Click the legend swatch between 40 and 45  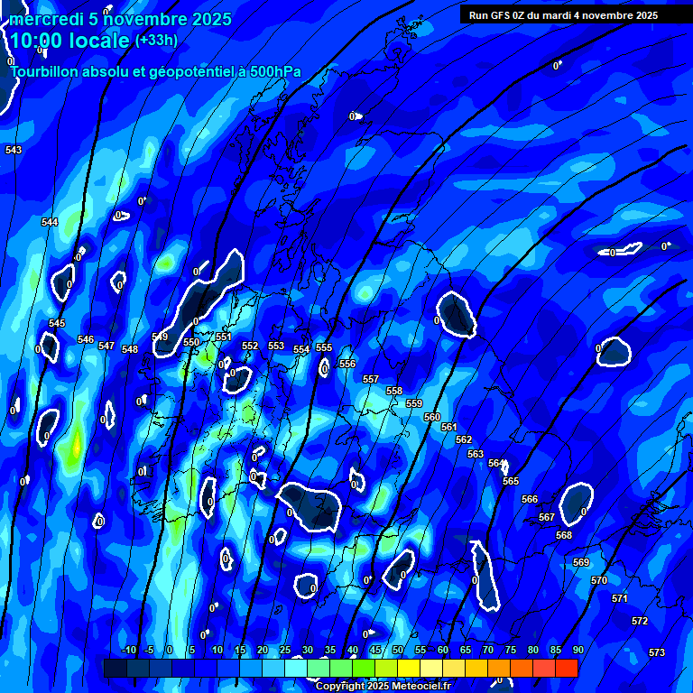click(x=364, y=668)
